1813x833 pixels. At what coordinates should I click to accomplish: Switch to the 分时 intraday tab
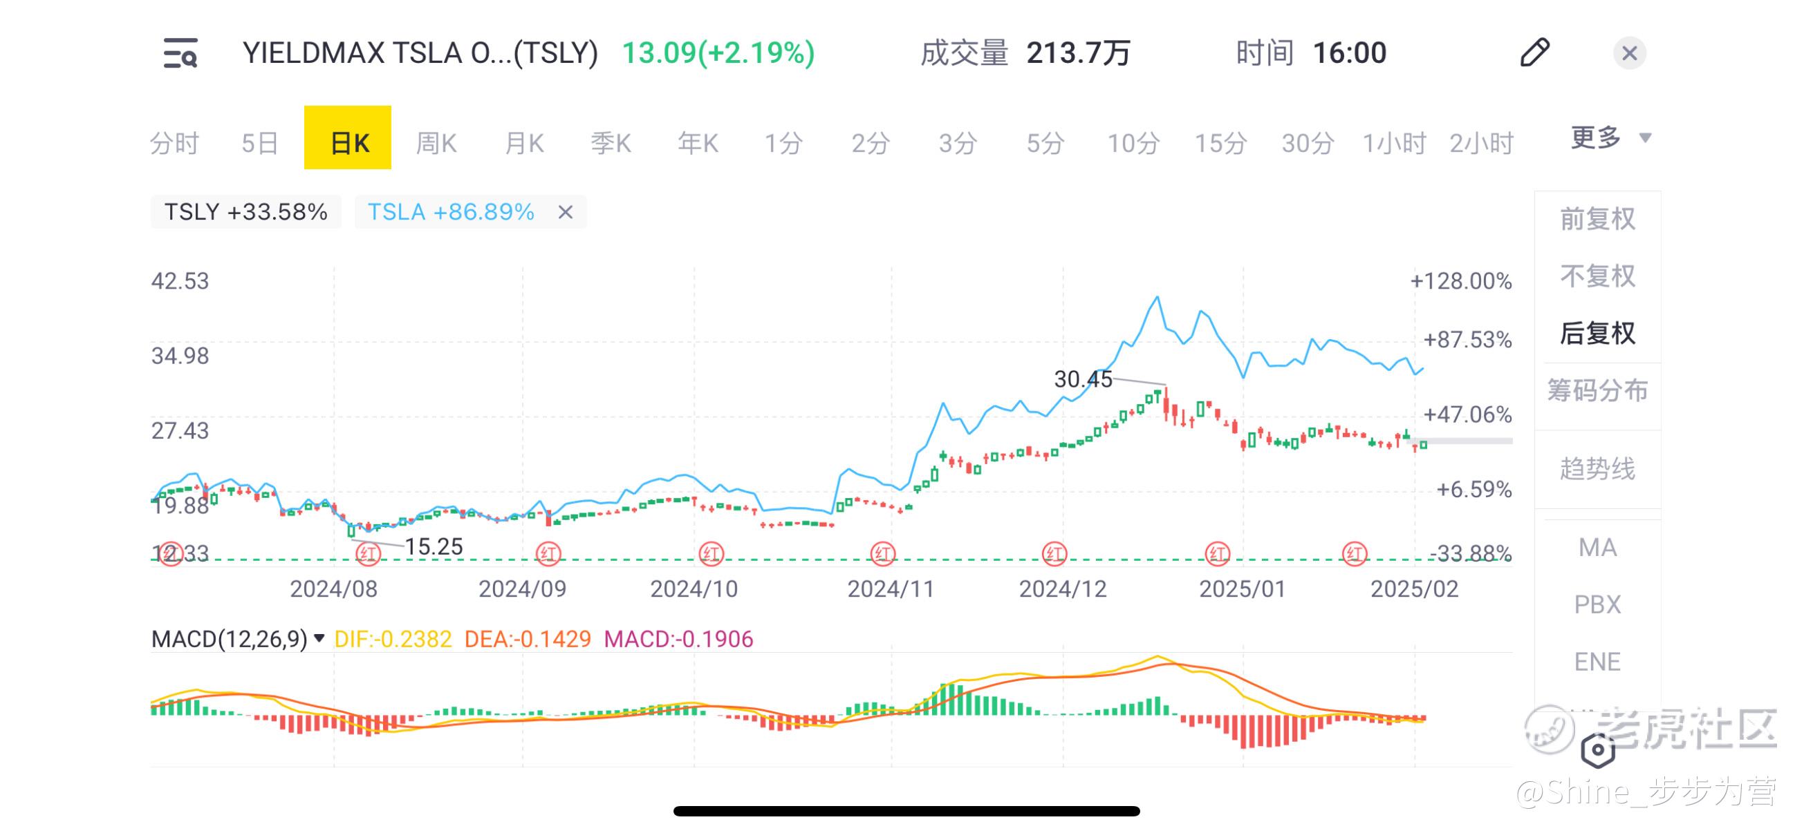pyautogui.click(x=174, y=144)
